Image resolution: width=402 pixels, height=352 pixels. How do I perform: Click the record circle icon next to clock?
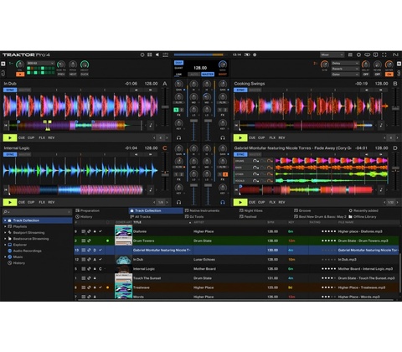pos(255,54)
